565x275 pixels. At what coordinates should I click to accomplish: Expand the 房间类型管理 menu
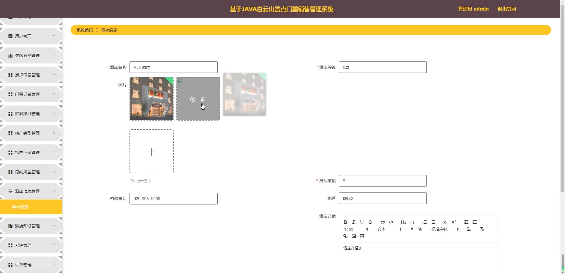click(31, 172)
